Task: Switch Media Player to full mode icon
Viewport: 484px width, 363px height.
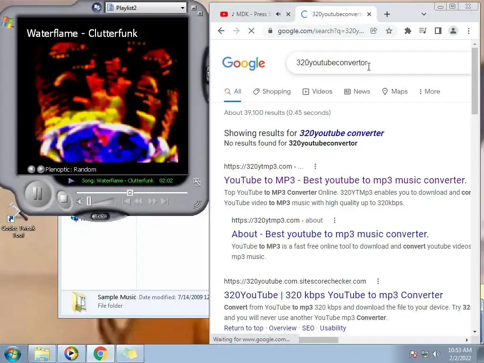Action: click(x=197, y=182)
